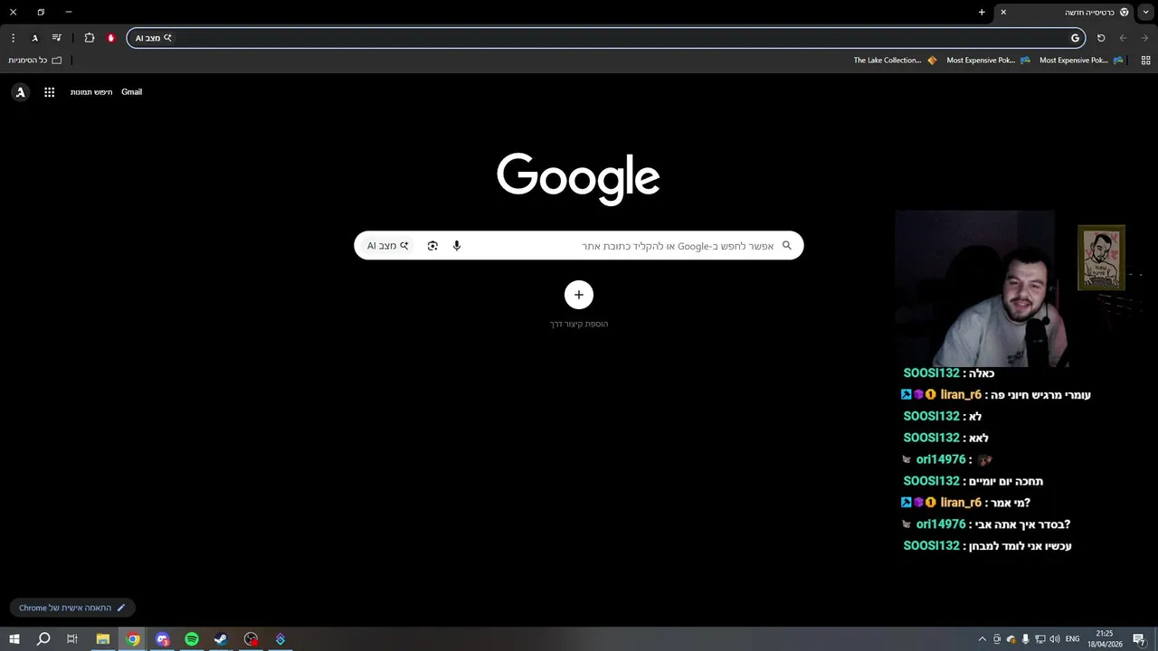This screenshot has width=1158, height=651.
Task: Click the AI mode chip in address bar
Action: click(x=153, y=38)
